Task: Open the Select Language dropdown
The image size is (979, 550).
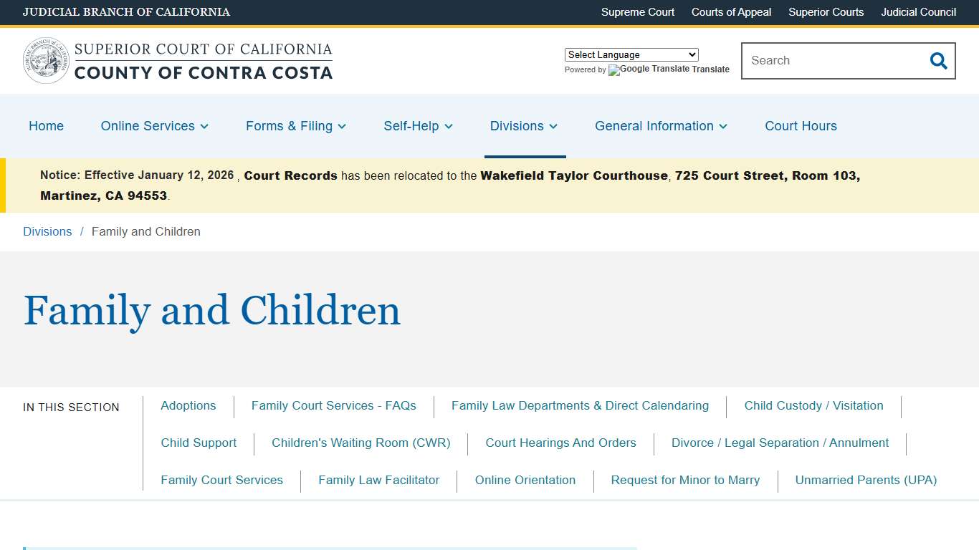Action: [x=631, y=54]
